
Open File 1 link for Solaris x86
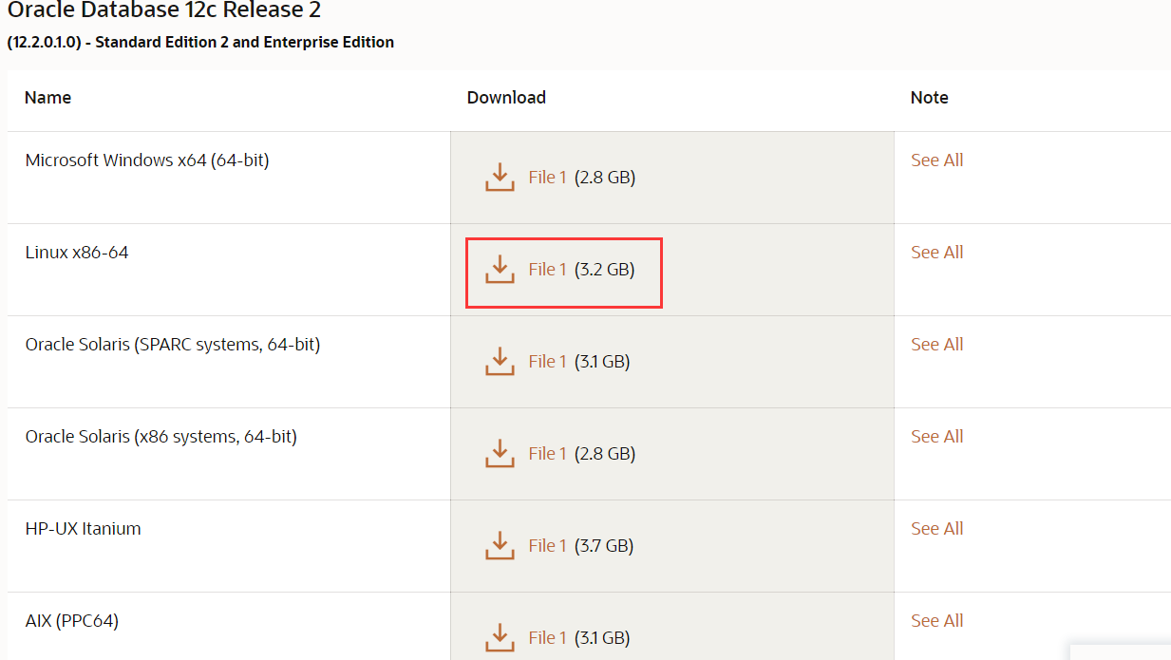pyautogui.click(x=547, y=454)
